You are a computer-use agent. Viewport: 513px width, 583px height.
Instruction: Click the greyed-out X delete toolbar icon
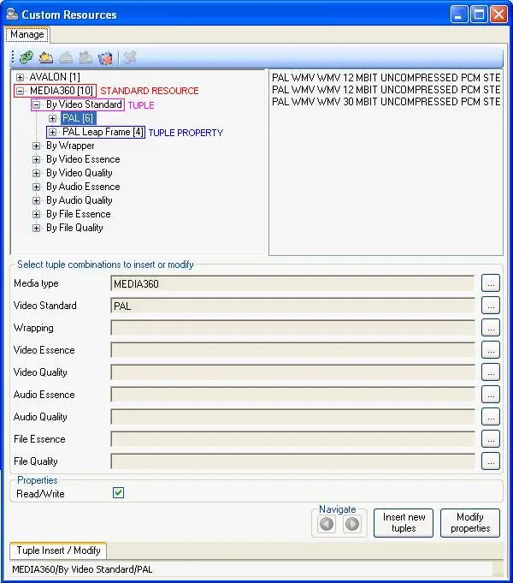click(129, 58)
